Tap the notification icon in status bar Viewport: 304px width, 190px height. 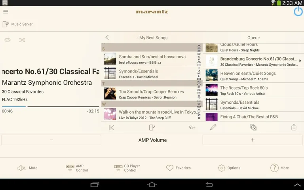pos(5,3)
